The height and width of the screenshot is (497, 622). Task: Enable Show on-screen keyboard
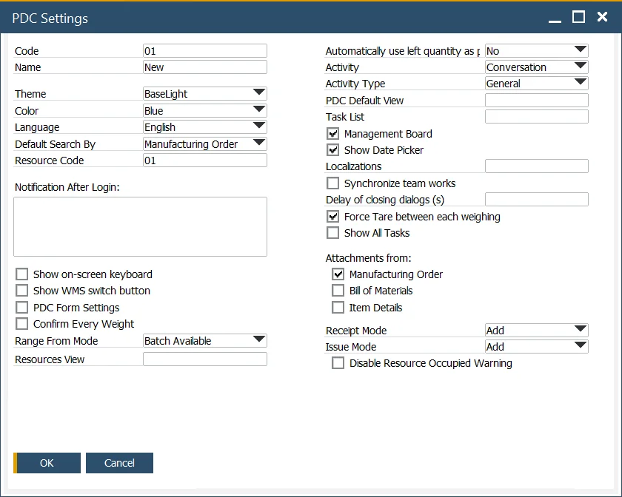[x=21, y=274]
